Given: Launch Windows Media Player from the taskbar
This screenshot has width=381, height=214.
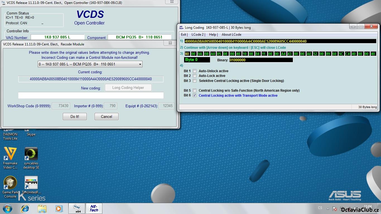Looking at the screenshot, I should point(59,208).
